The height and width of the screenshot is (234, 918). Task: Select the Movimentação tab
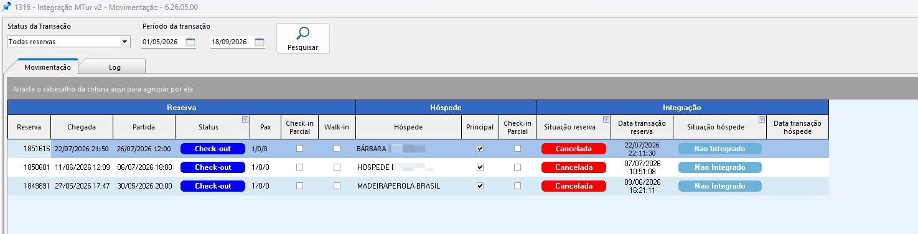47,67
